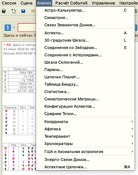Open the Настройки menu
The image size is (138, 175).
point(129,3)
